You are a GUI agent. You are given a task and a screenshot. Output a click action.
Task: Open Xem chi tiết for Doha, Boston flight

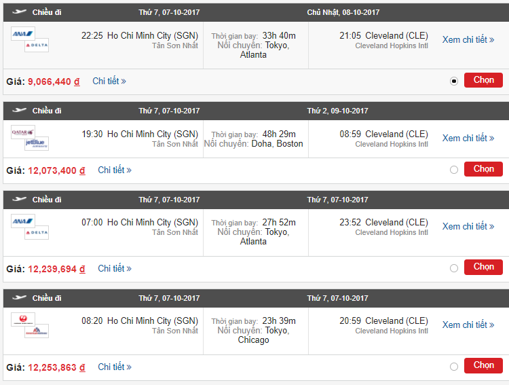click(x=468, y=138)
